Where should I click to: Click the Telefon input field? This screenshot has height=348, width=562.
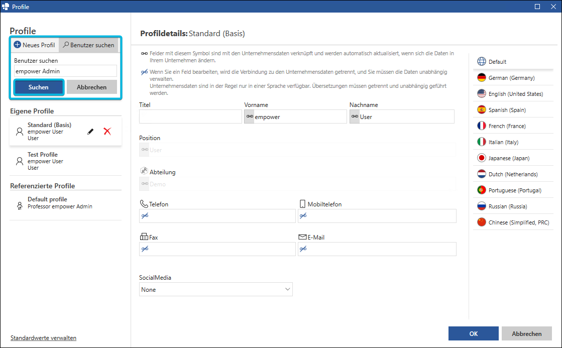[x=217, y=216]
